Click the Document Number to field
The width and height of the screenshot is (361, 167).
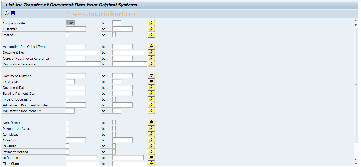click(122, 76)
